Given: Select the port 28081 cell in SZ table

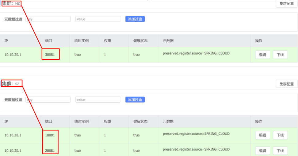Looking at the screenshot, I should tap(50, 151).
